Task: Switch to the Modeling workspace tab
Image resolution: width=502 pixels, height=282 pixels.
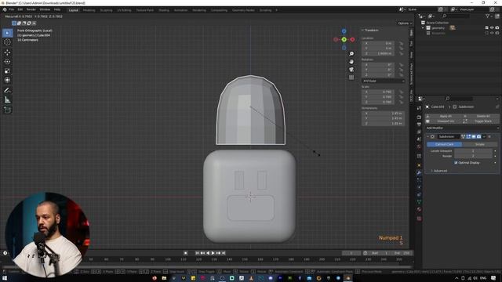Action: (x=89, y=10)
